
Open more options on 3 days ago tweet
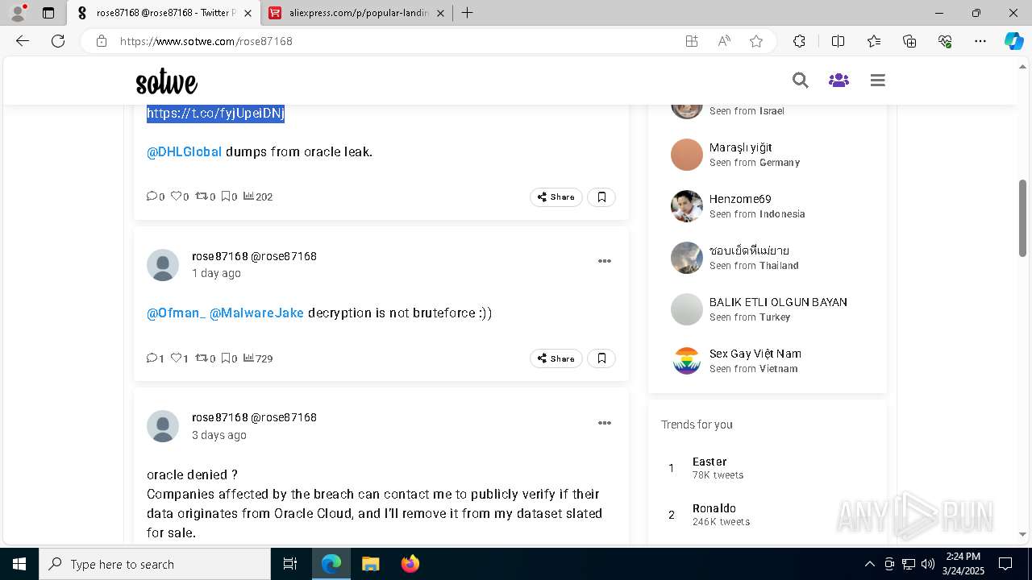pyautogui.click(x=605, y=423)
